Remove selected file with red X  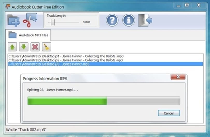point(35,47)
